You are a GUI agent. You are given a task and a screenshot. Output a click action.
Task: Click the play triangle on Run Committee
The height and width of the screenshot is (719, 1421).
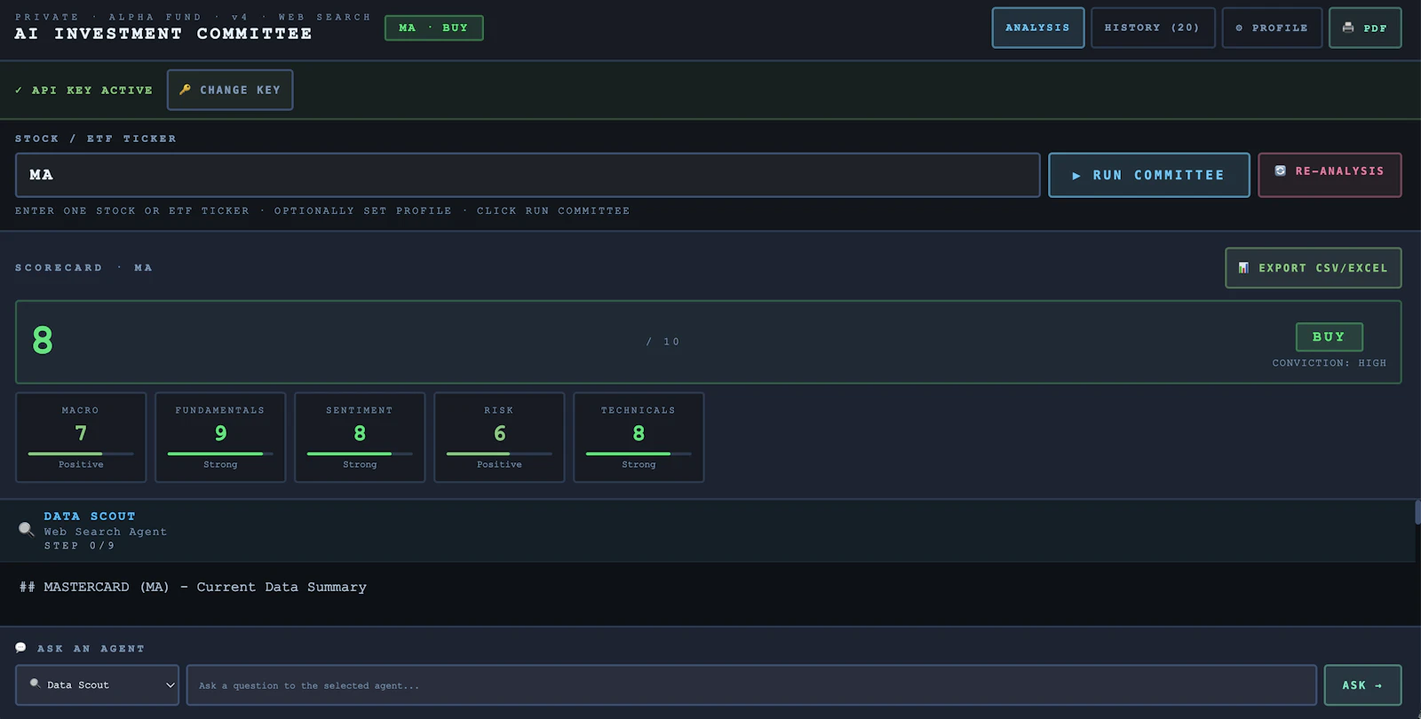pyautogui.click(x=1076, y=176)
